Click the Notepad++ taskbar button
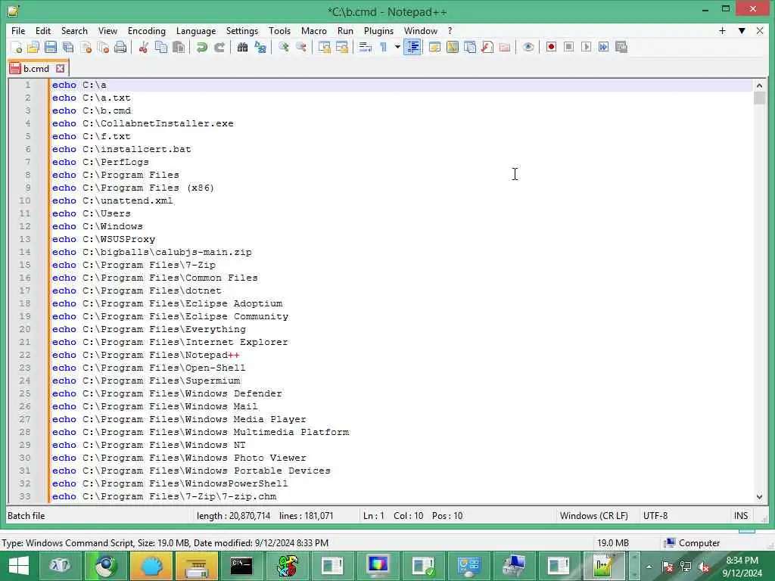775x581 pixels. tap(603, 566)
